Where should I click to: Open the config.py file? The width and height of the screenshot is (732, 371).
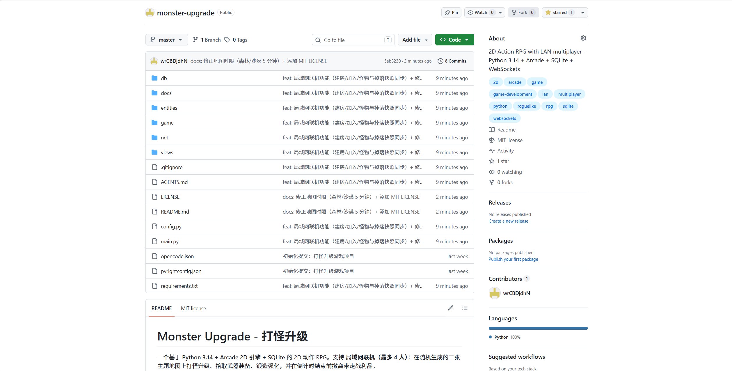pos(171,227)
